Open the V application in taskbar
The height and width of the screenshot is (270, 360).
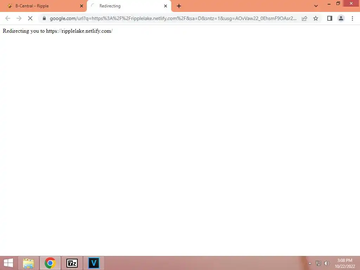94,263
